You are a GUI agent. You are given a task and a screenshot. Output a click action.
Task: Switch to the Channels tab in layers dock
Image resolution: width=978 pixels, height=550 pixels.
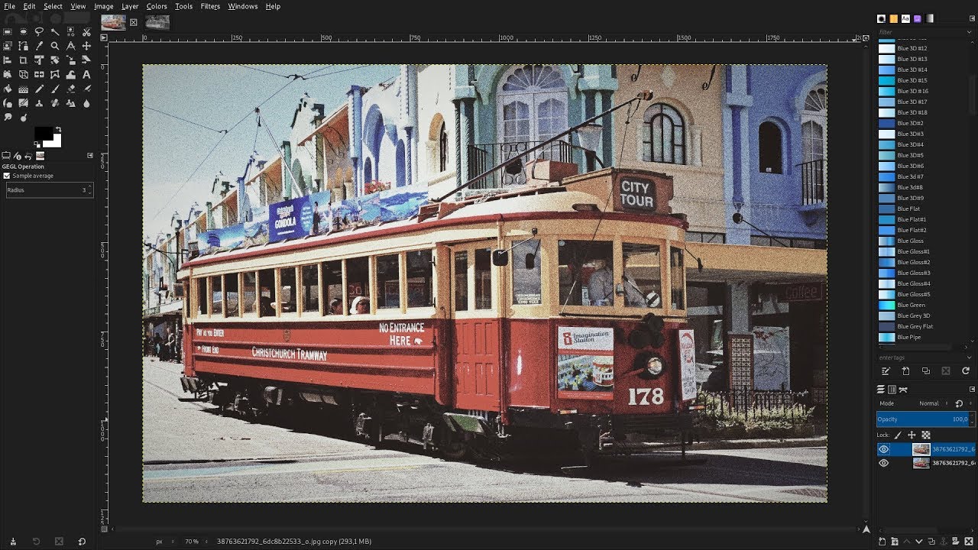(x=892, y=390)
